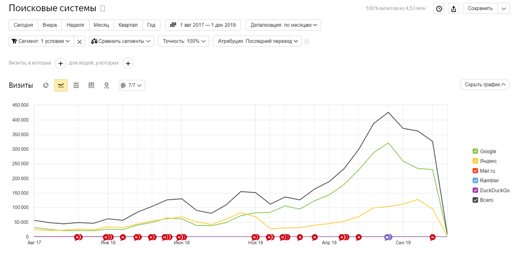This screenshot has width=515, height=266.
Task: Open Сравнить сегменты dropdown
Action: point(121,41)
